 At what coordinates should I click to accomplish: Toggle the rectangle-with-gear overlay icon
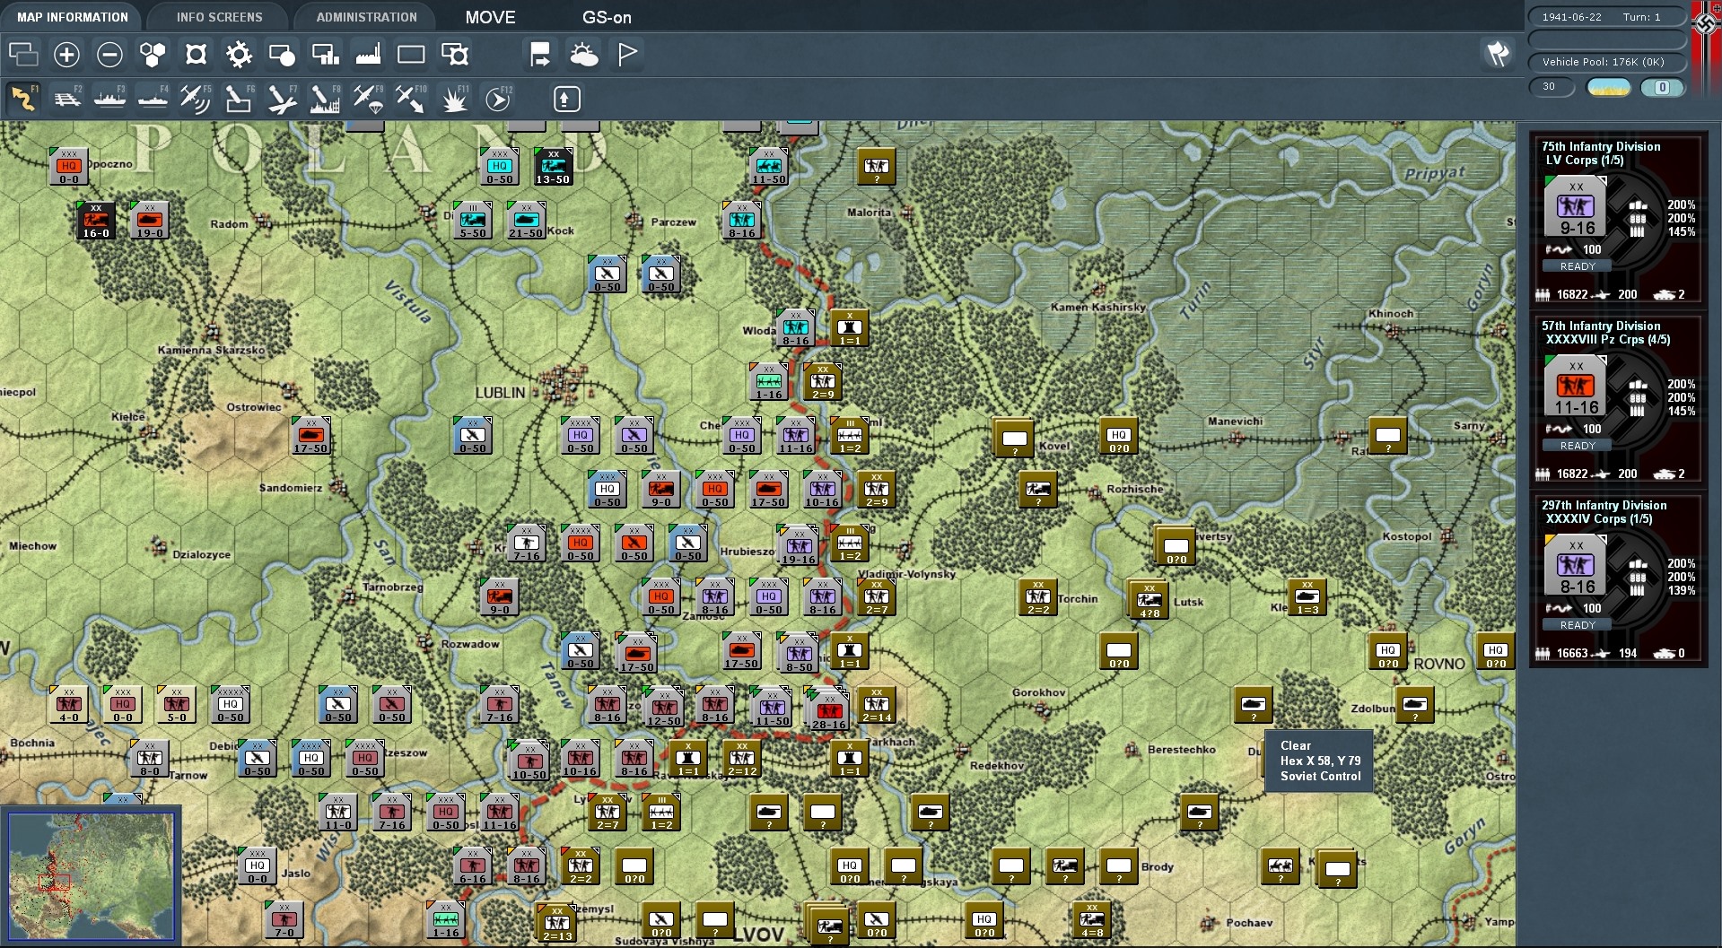tap(455, 55)
